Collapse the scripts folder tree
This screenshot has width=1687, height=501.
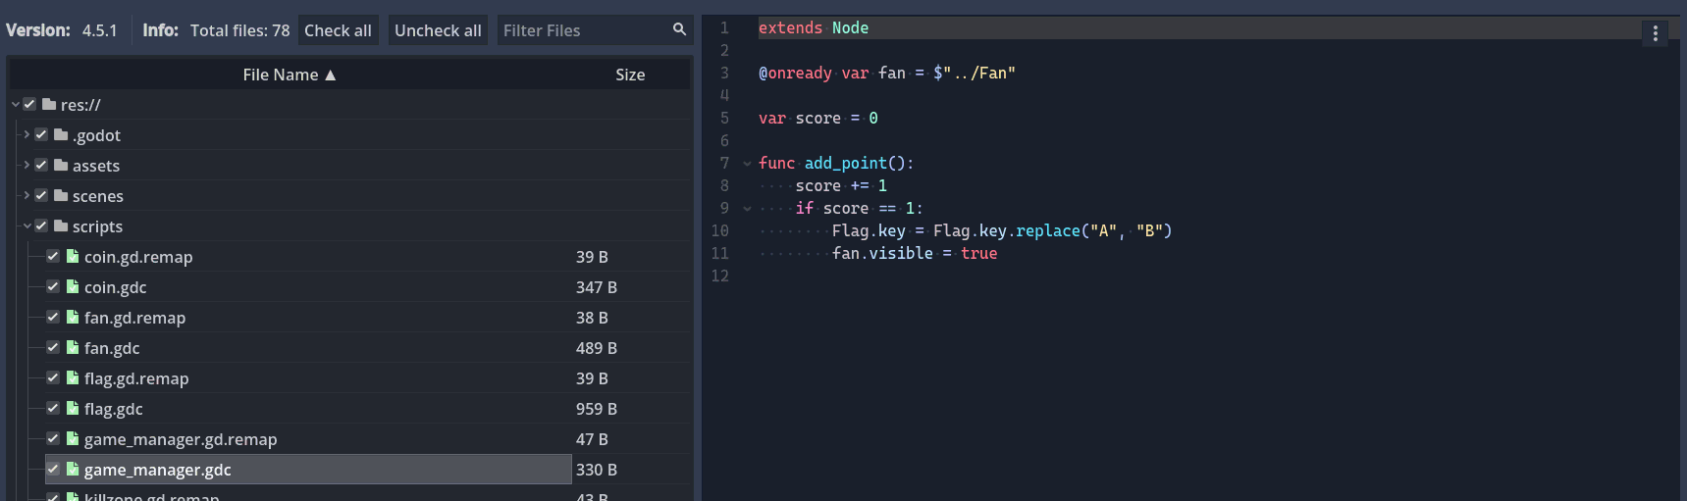tap(26, 226)
